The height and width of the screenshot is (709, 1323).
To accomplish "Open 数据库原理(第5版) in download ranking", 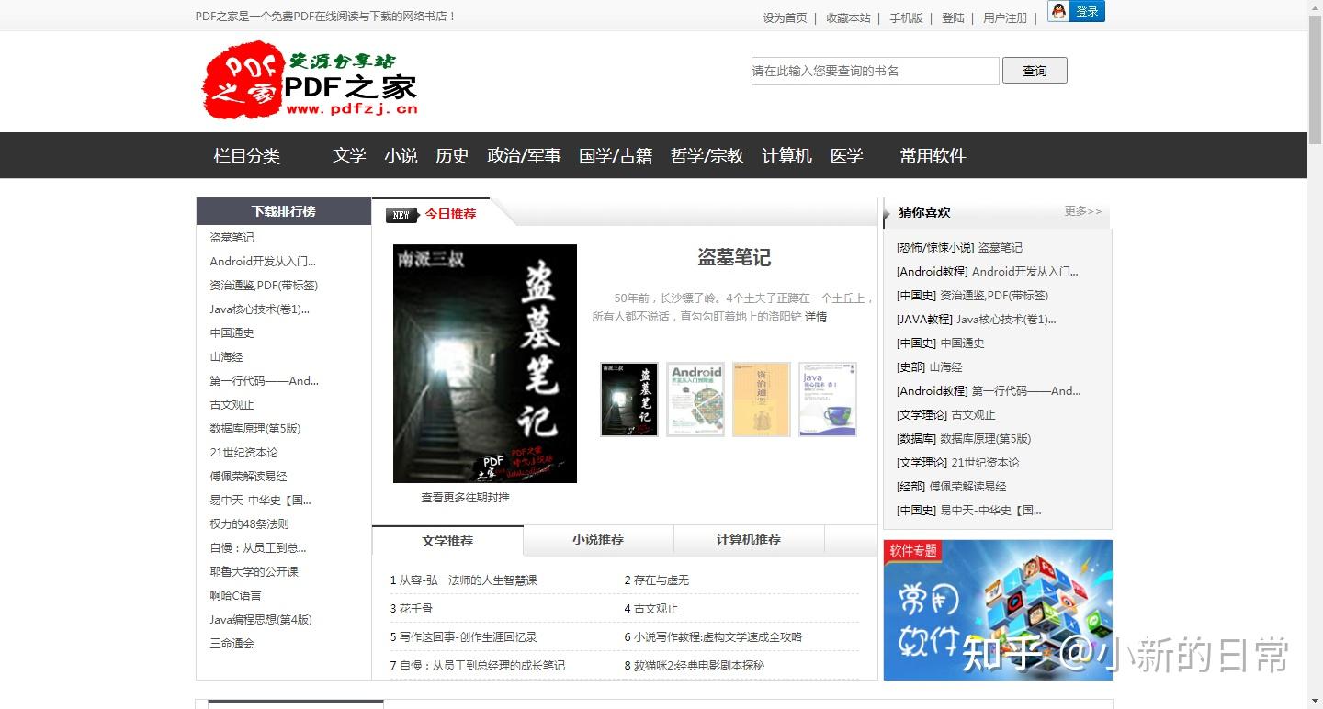I will [x=255, y=429].
